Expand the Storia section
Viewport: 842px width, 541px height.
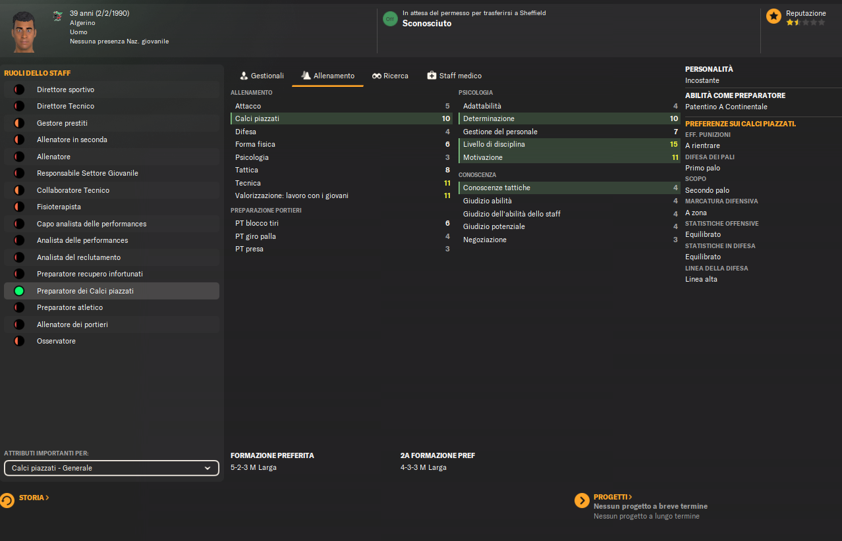[x=34, y=498]
